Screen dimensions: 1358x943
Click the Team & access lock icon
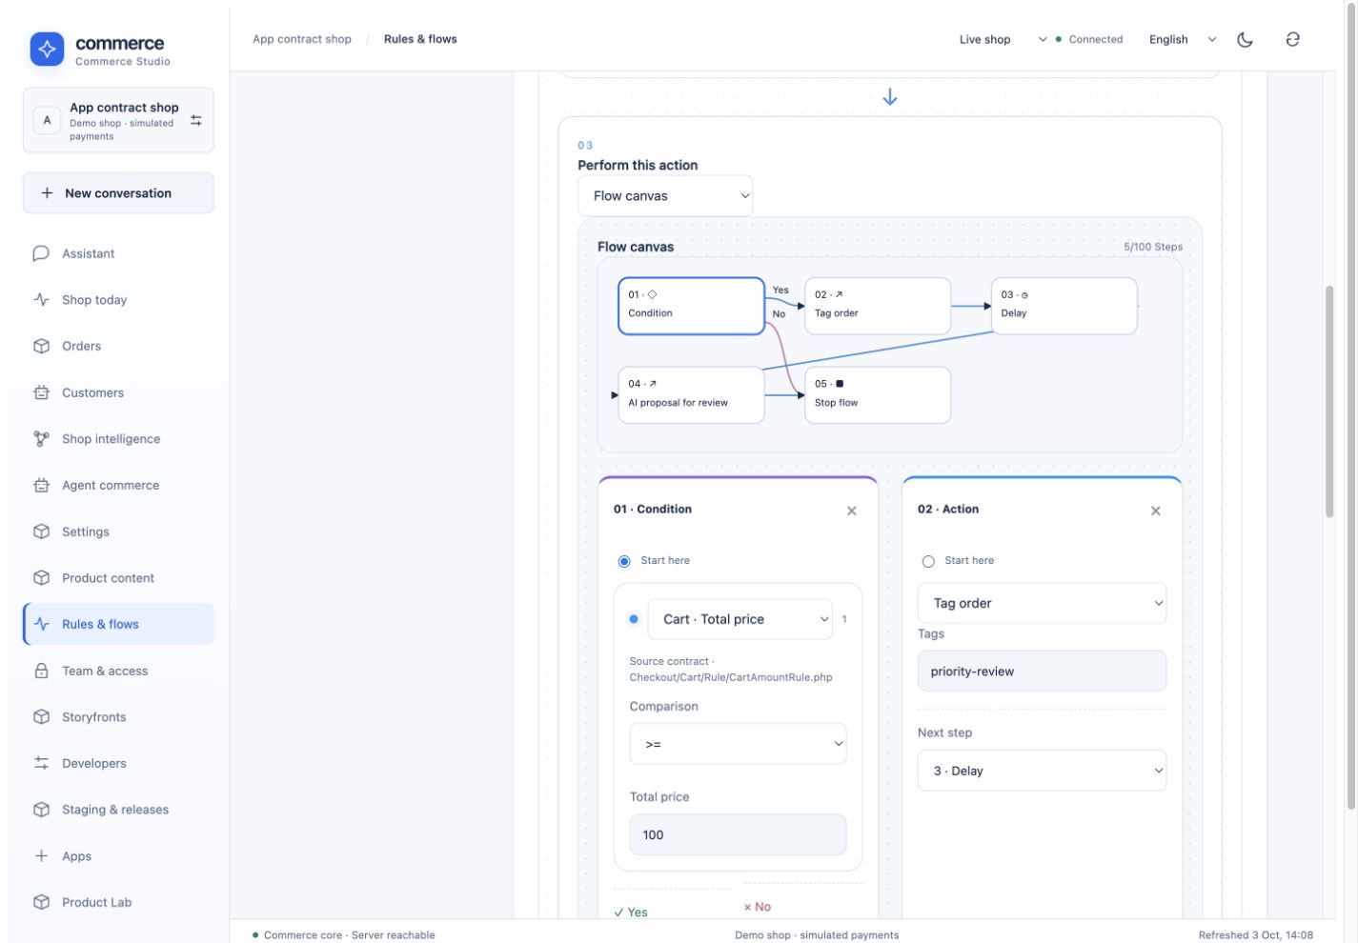tap(41, 671)
